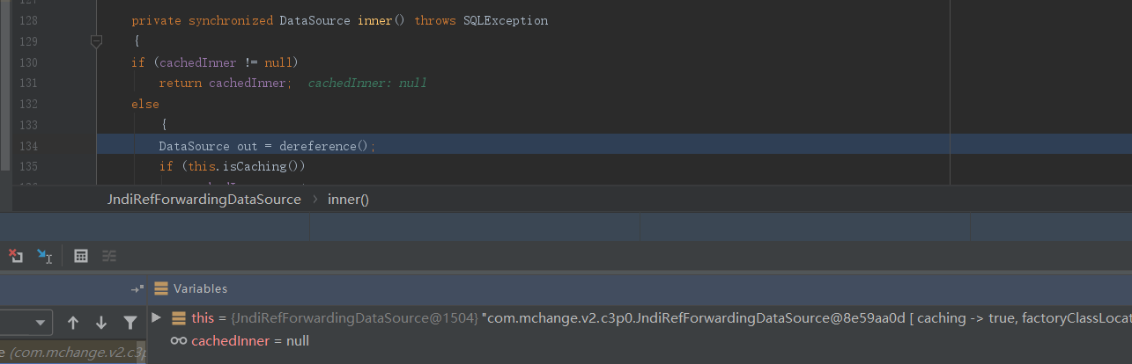
Task: Click the Trace Current Stream Chain icon
Action: pyautogui.click(x=109, y=256)
